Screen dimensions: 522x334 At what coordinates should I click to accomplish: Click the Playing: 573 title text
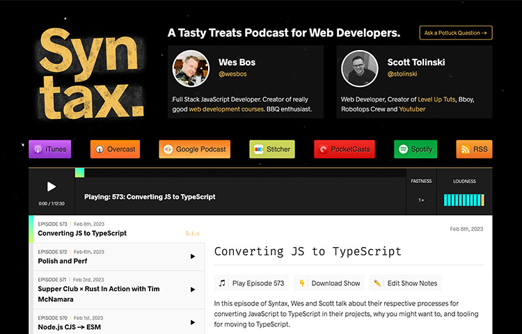click(150, 197)
